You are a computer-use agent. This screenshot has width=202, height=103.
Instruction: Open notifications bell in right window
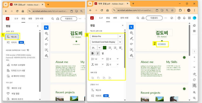184,18
